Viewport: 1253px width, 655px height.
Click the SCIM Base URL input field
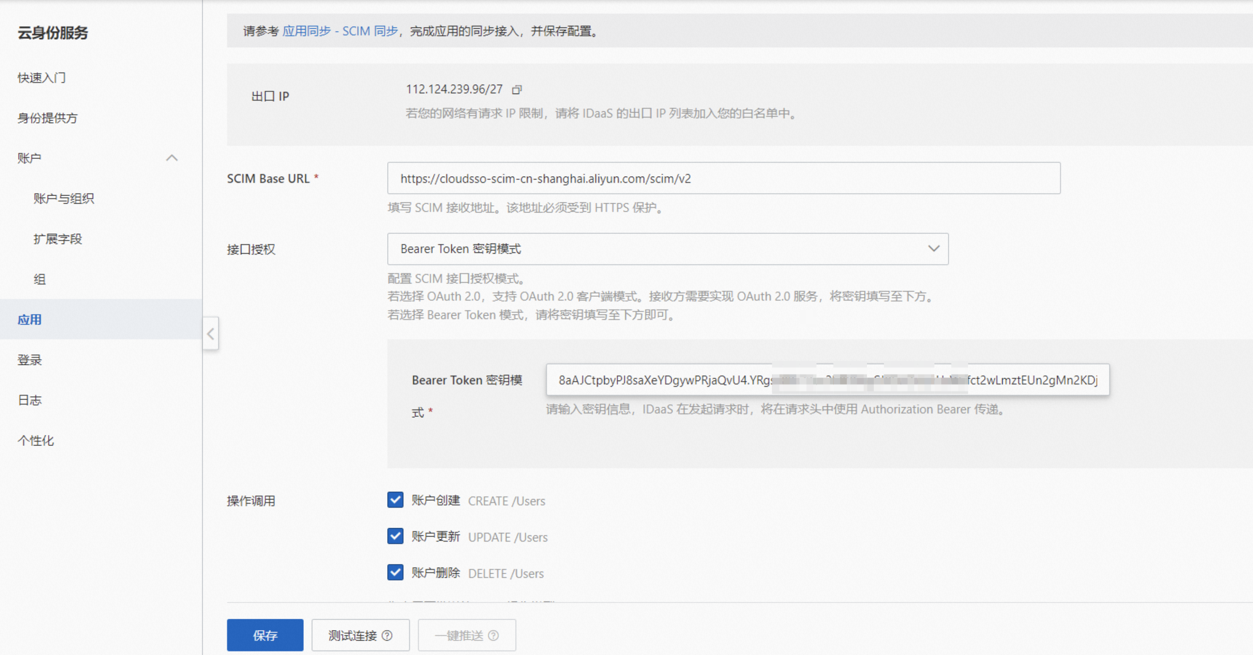(723, 179)
